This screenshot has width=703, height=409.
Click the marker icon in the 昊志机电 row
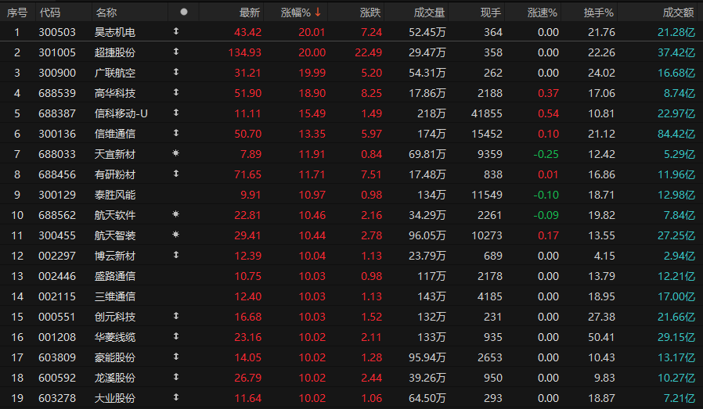click(x=176, y=31)
